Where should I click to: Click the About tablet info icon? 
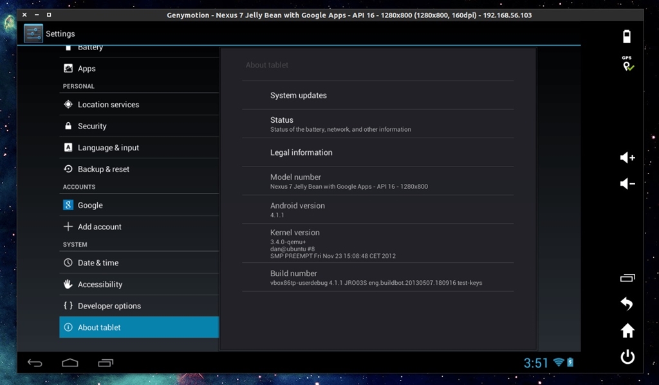pos(68,327)
